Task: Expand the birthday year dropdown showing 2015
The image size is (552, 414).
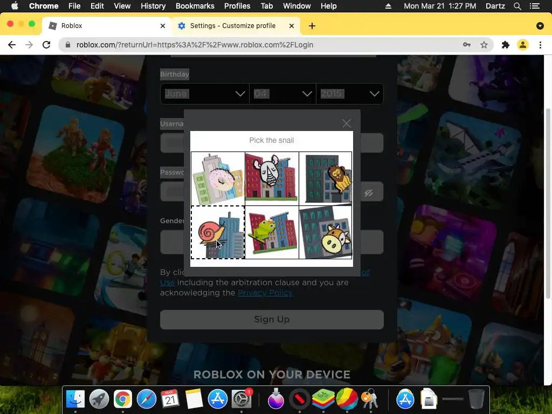Action: [349, 94]
